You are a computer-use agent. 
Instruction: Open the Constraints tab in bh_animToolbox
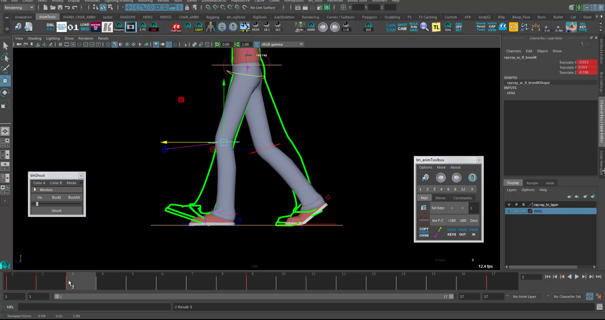pyautogui.click(x=462, y=198)
